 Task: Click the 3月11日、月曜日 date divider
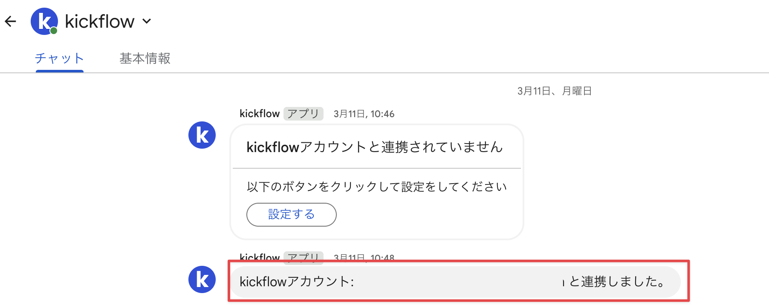pos(555,91)
